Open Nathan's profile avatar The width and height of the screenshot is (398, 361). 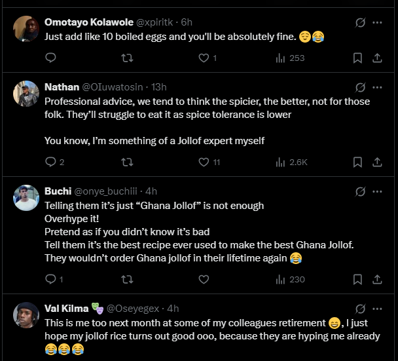pos(26,94)
